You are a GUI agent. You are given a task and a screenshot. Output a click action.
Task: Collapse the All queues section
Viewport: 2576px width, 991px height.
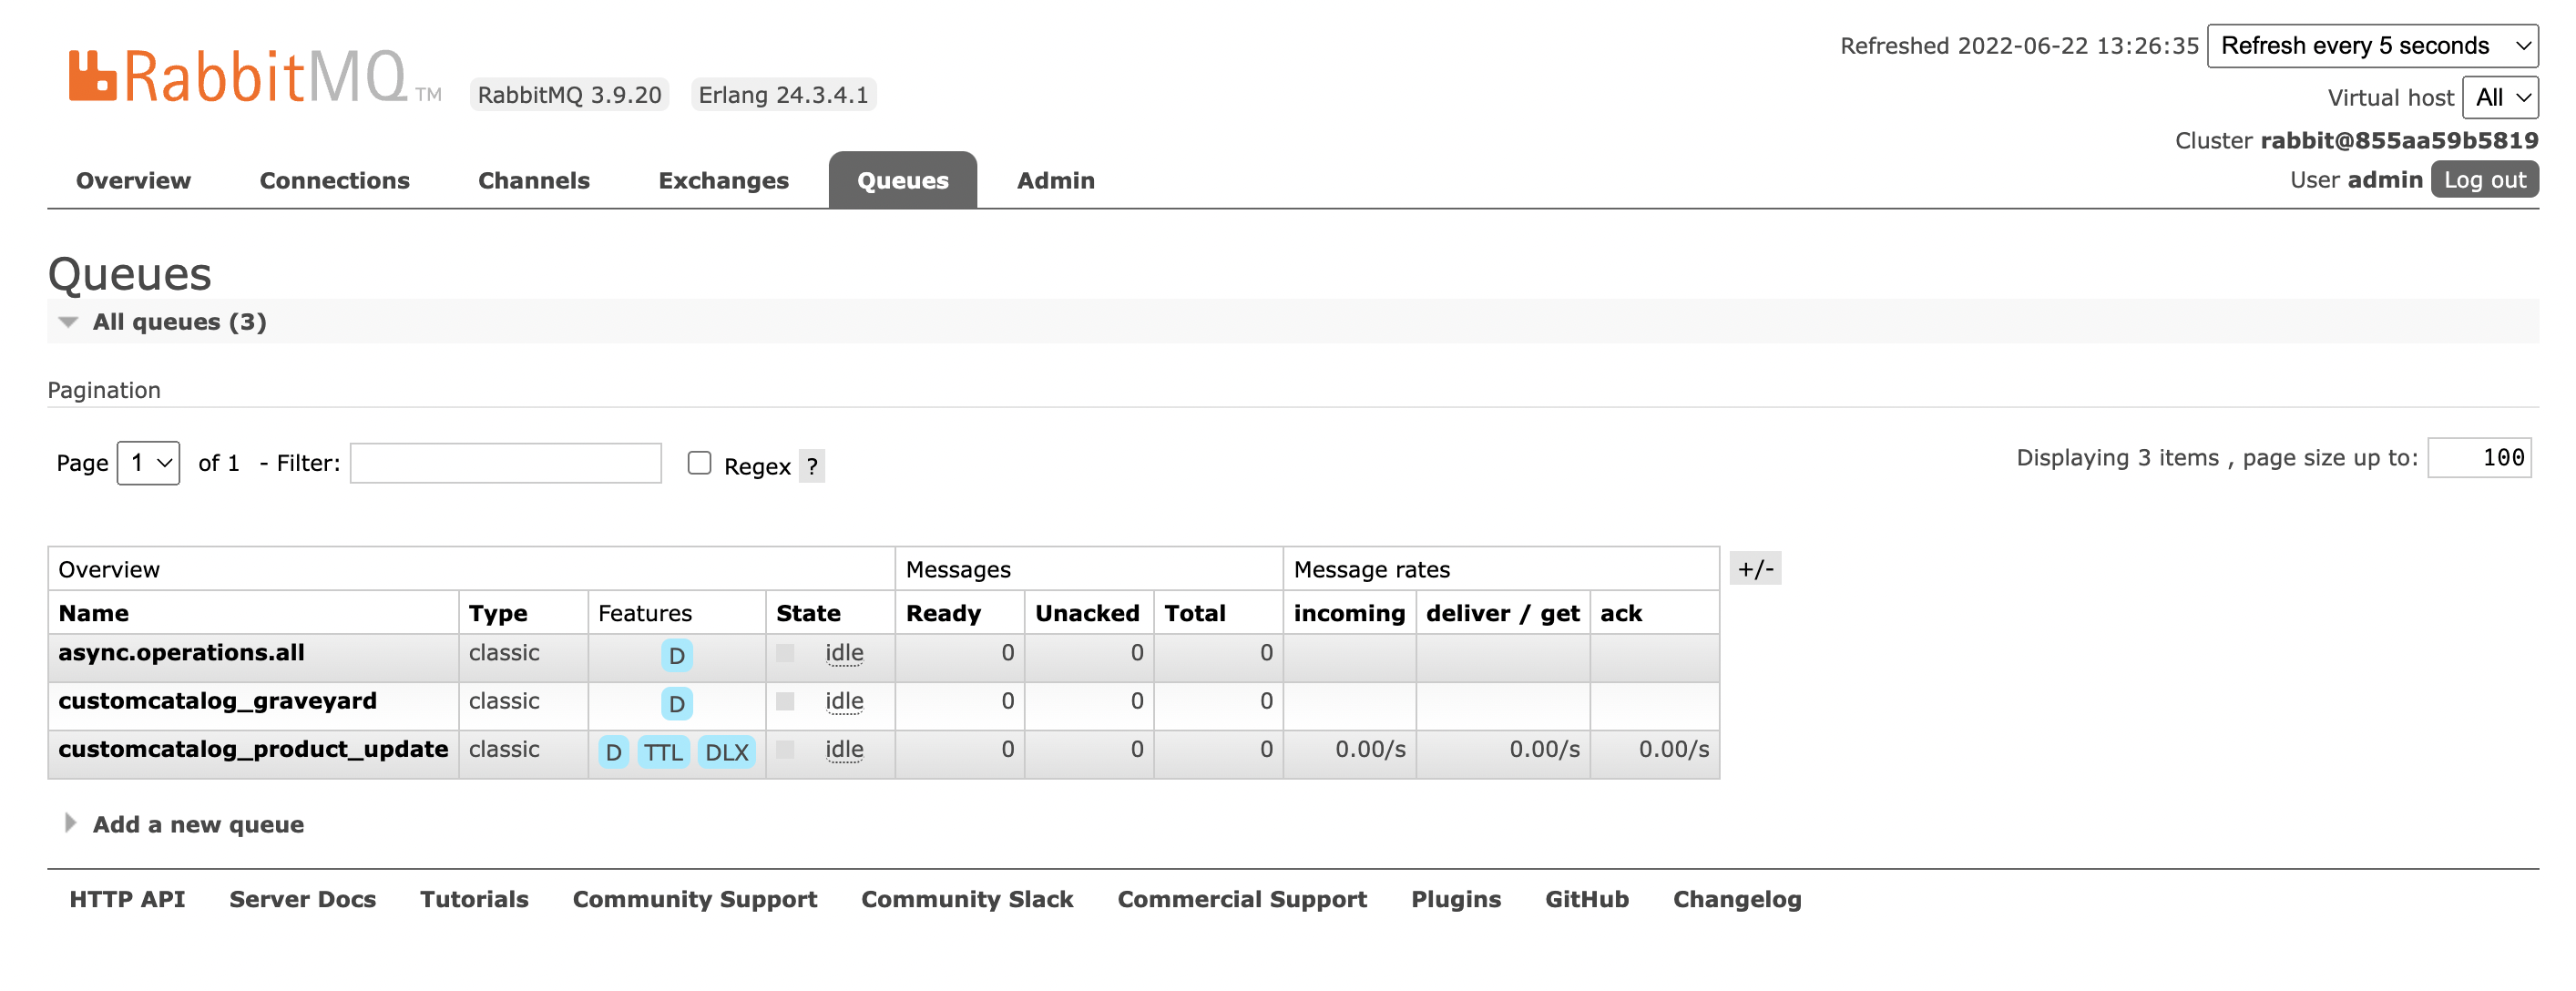click(179, 322)
